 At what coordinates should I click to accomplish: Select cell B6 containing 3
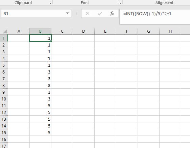40,72
